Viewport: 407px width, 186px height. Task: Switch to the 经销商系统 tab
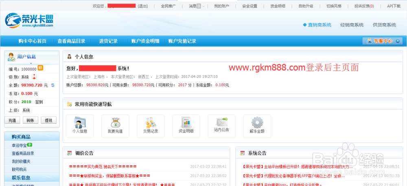[352, 25]
